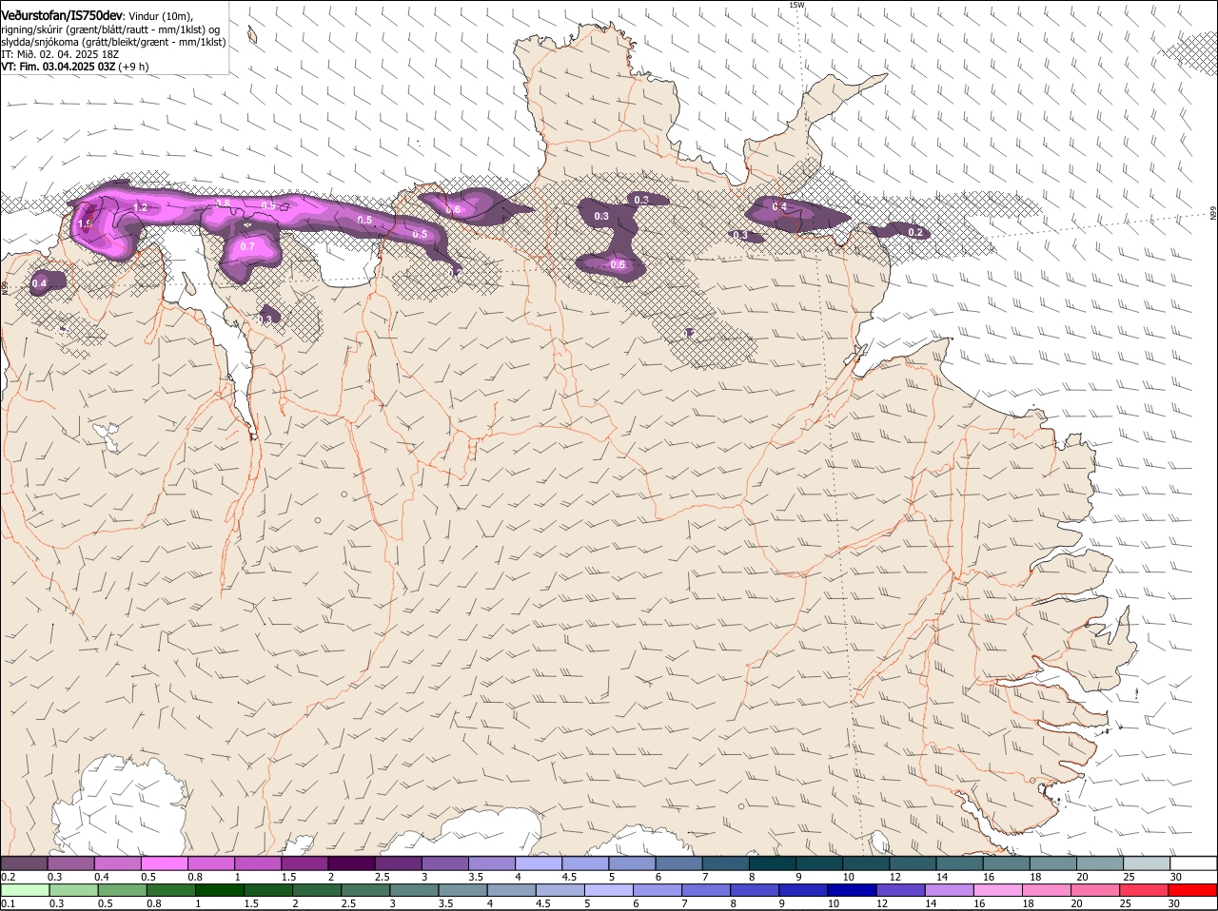Pick the 4.5–5 lavender rain legend swatch
Image resolution: width=1218 pixels, height=911 pixels.
pos(561,890)
